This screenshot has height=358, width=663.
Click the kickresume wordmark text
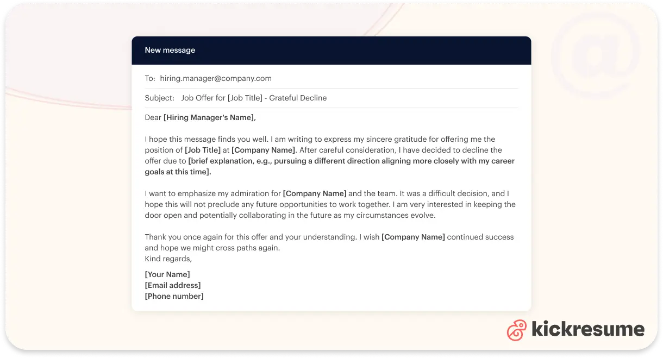click(x=587, y=330)
